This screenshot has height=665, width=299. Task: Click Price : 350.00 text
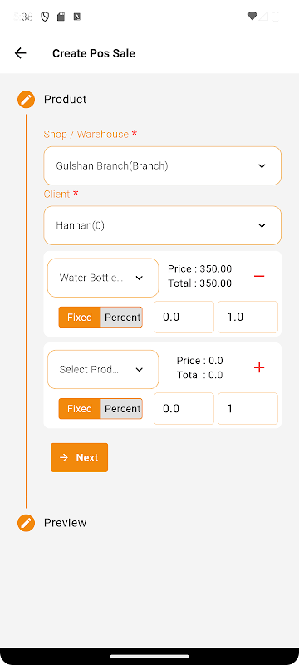click(200, 268)
